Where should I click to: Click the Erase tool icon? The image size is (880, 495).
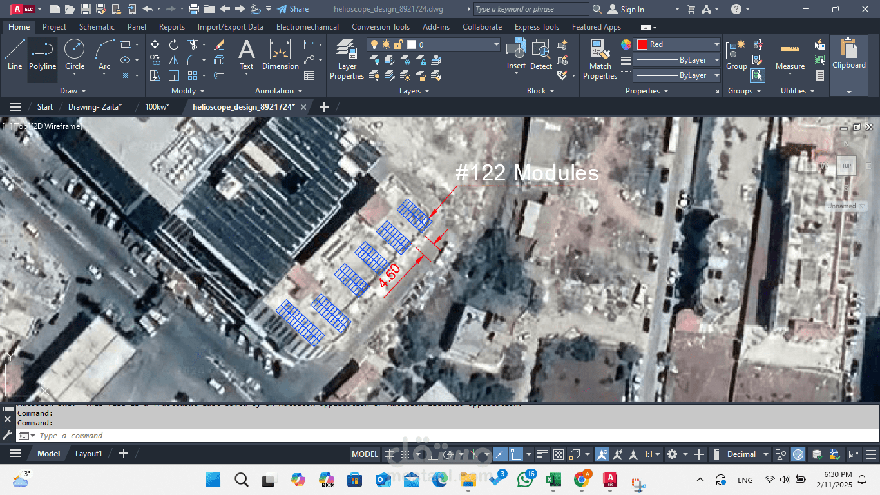(x=219, y=44)
